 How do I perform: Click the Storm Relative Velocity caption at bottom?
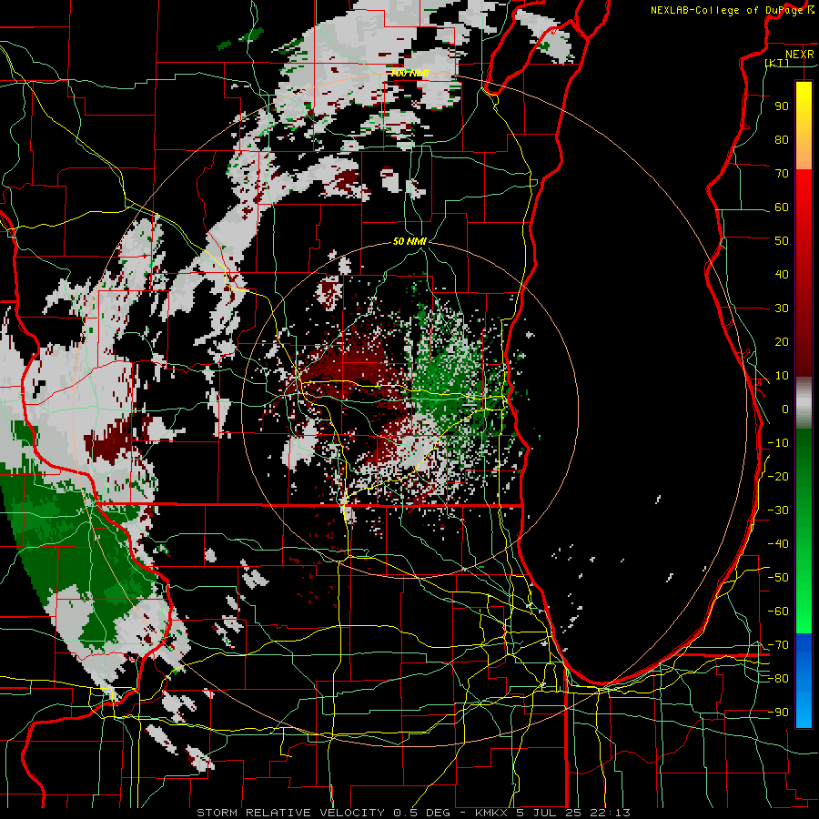(413, 813)
